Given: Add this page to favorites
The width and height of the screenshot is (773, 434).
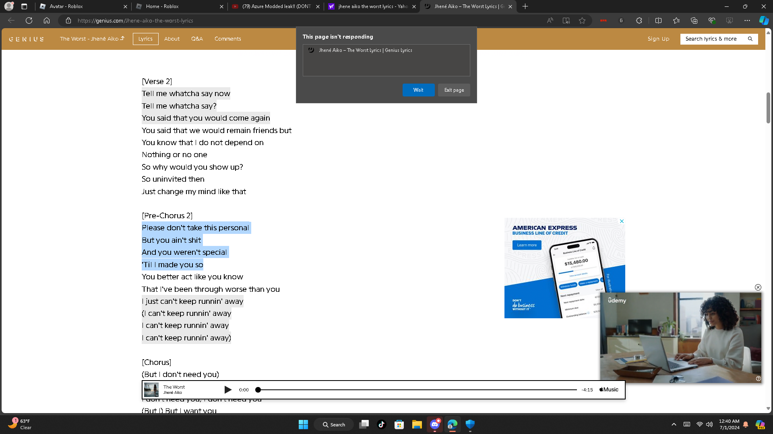Looking at the screenshot, I should pos(582,20).
